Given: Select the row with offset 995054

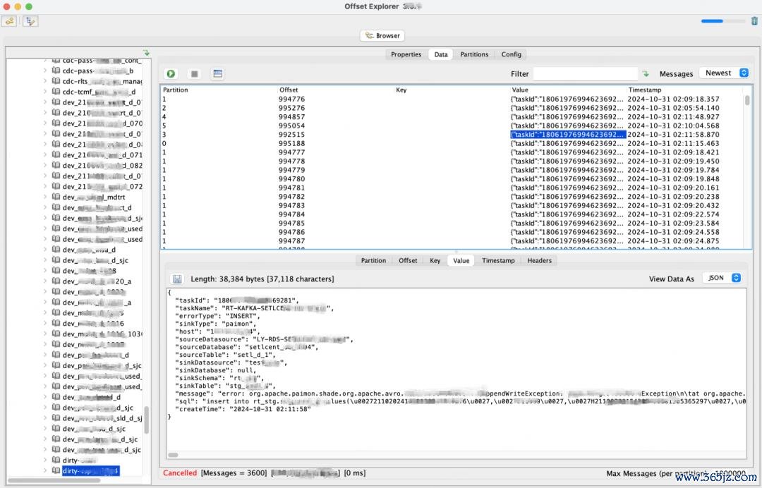Looking at the screenshot, I should [452, 126].
